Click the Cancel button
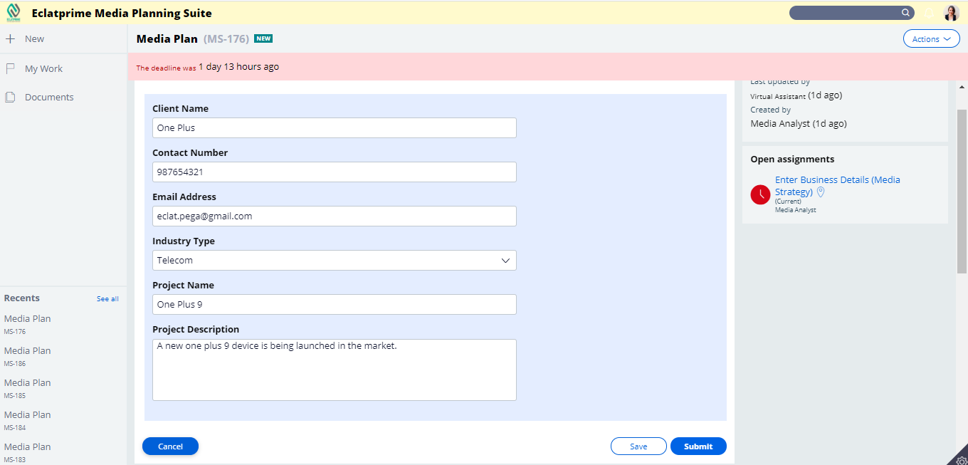The image size is (968, 465). [x=170, y=446]
